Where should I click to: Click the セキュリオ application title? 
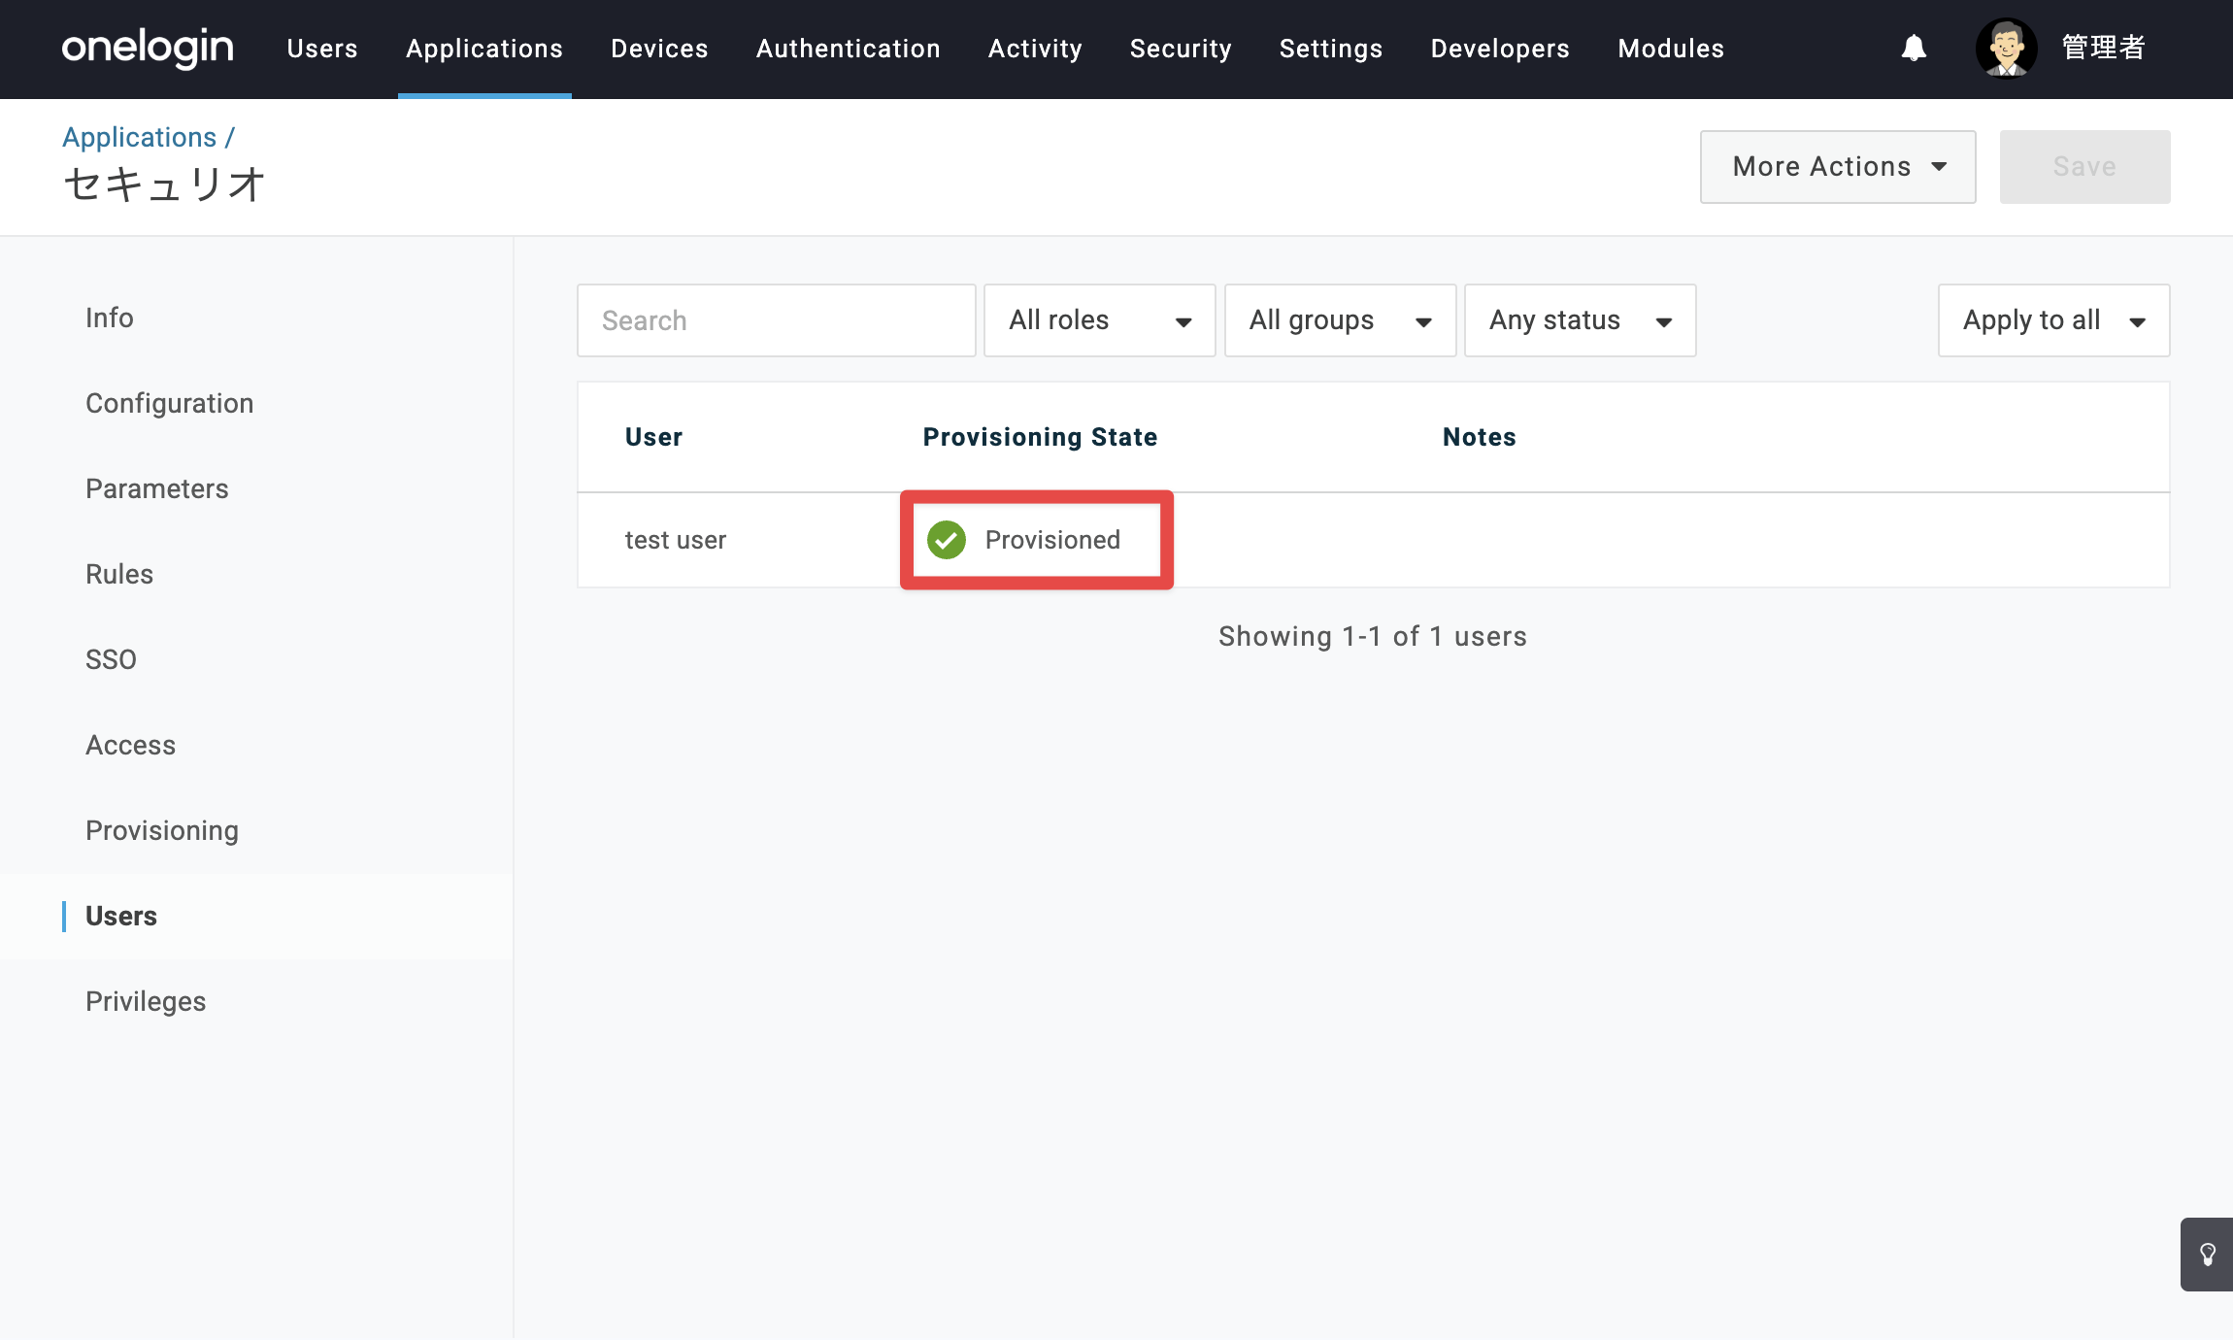(164, 184)
